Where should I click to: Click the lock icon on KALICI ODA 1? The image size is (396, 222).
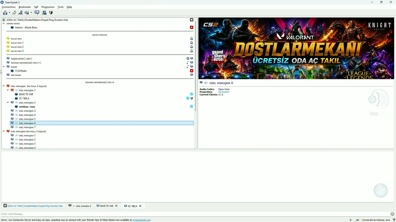(x=192, y=43)
